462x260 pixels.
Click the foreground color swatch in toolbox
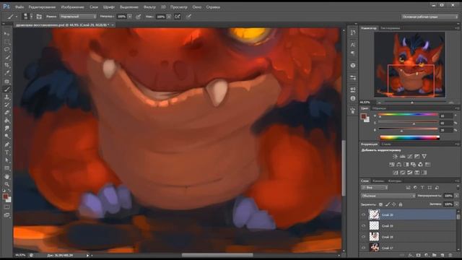(x=5, y=196)
